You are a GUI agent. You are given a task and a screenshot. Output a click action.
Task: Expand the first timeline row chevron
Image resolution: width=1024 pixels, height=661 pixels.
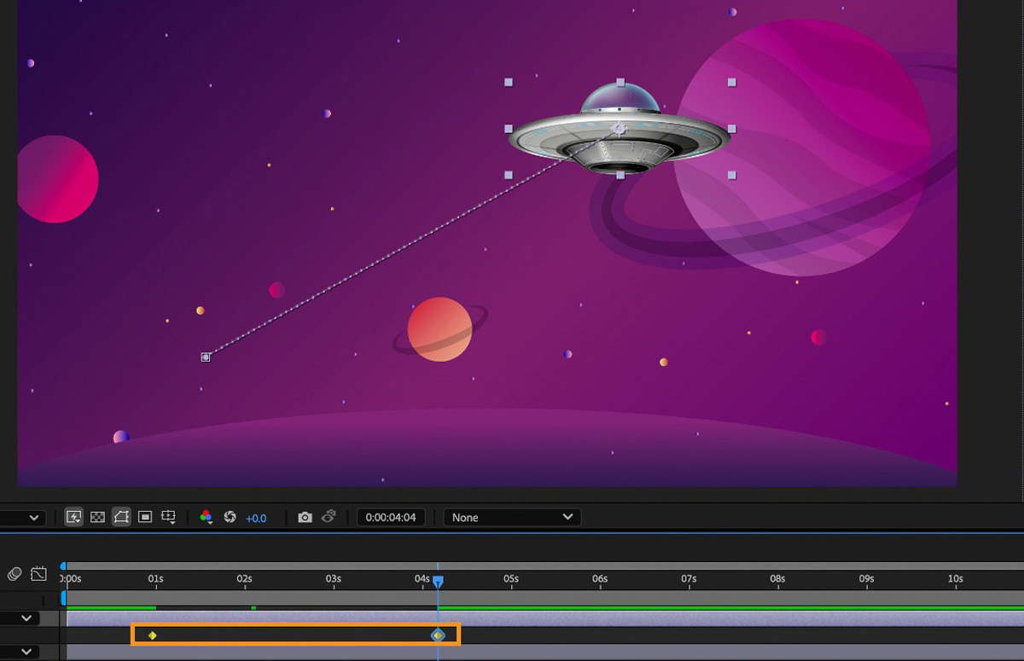tap(26, 618)
